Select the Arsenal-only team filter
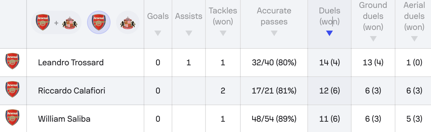The height and width of the screenshot is (132, 431). pos(99,23)
